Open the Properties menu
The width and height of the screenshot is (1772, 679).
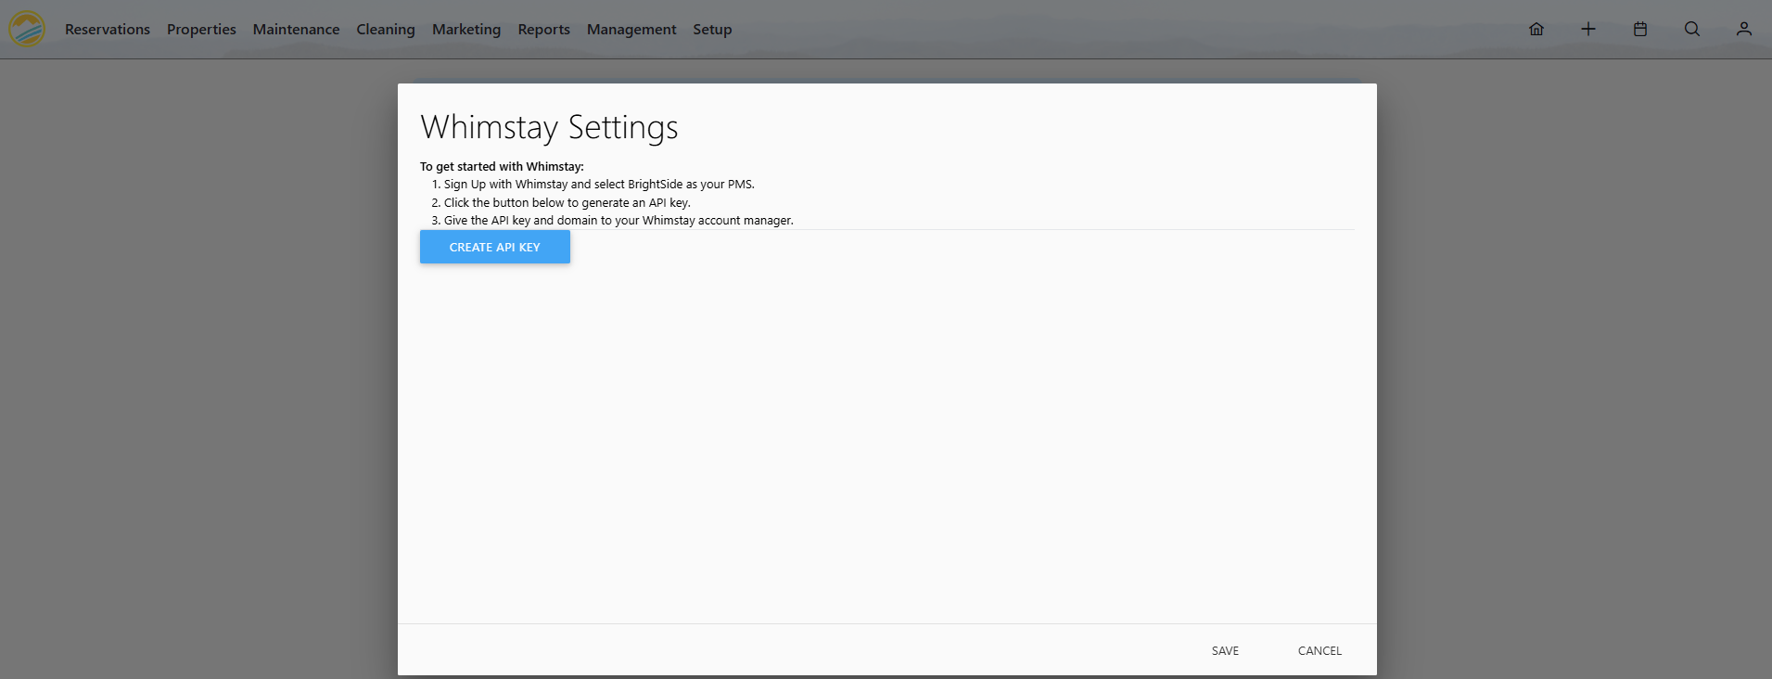(x=201, y=30)
